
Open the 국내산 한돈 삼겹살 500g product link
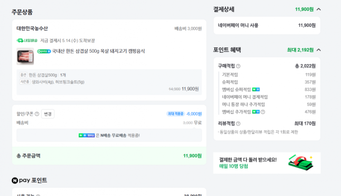pos(98,51)
